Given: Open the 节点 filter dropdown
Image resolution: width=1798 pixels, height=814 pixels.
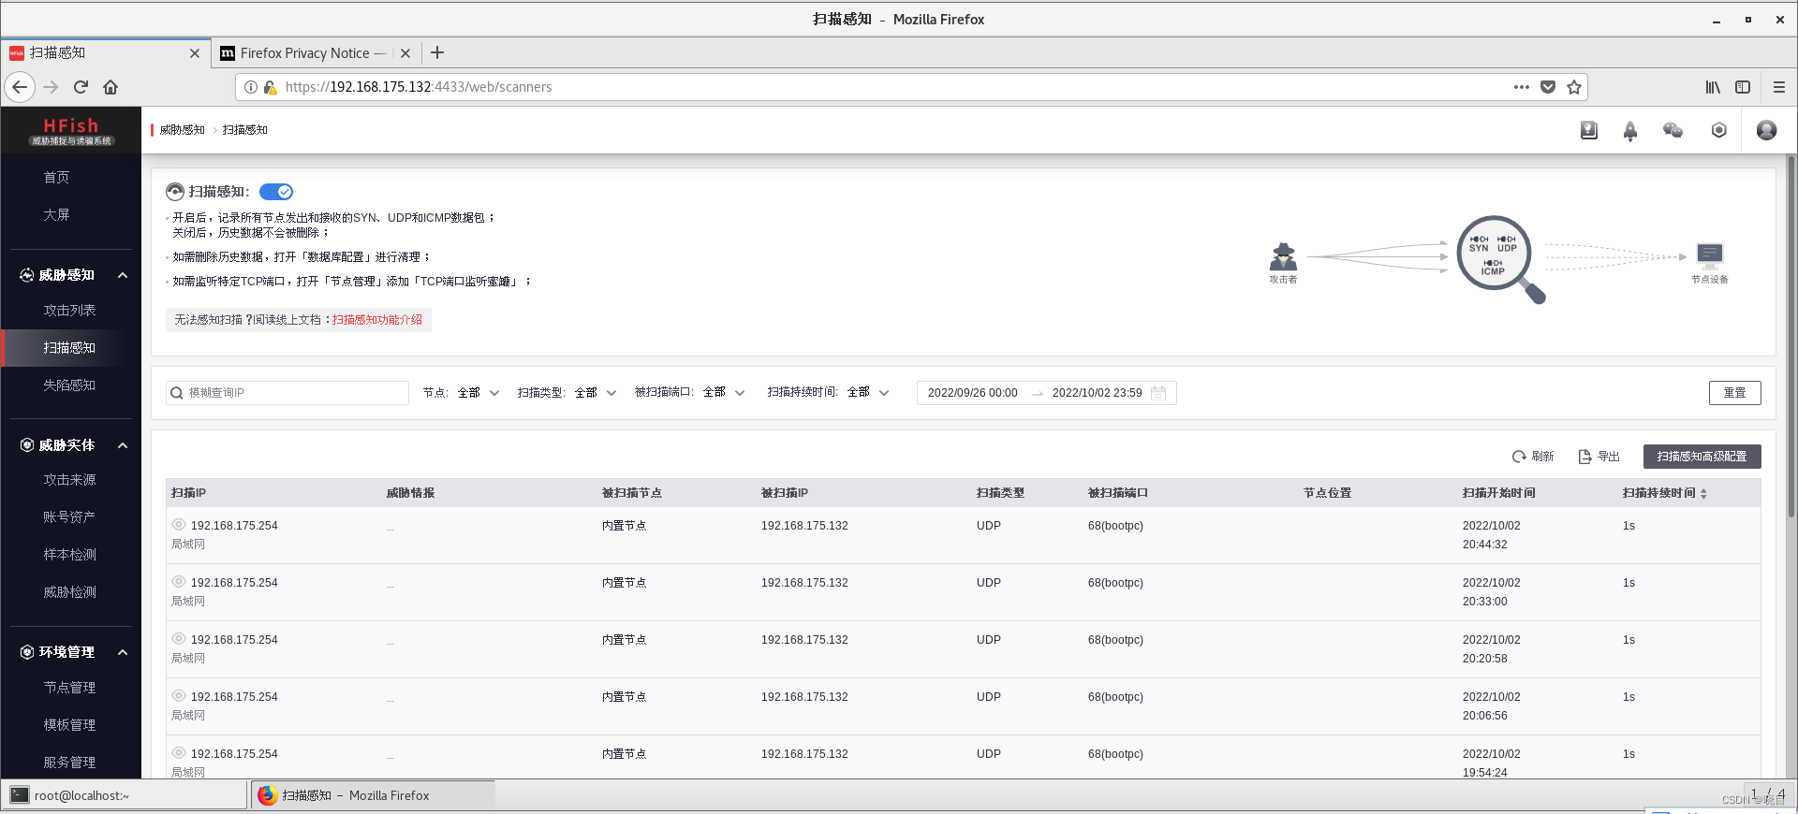Looking at the screenshot, I should 478,393.
